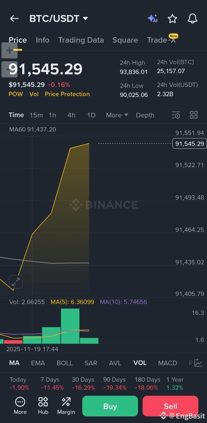Select 1h chart interval
Viewport: 207px width, 423px height.
point(52,115)
